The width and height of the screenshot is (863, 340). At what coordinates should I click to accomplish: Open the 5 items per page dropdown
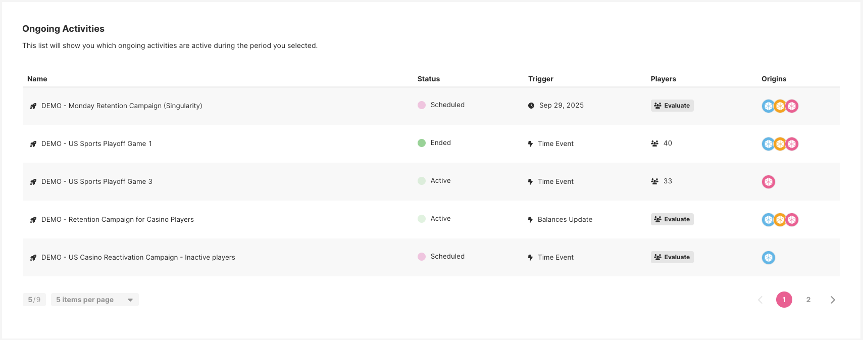point(94,300)
